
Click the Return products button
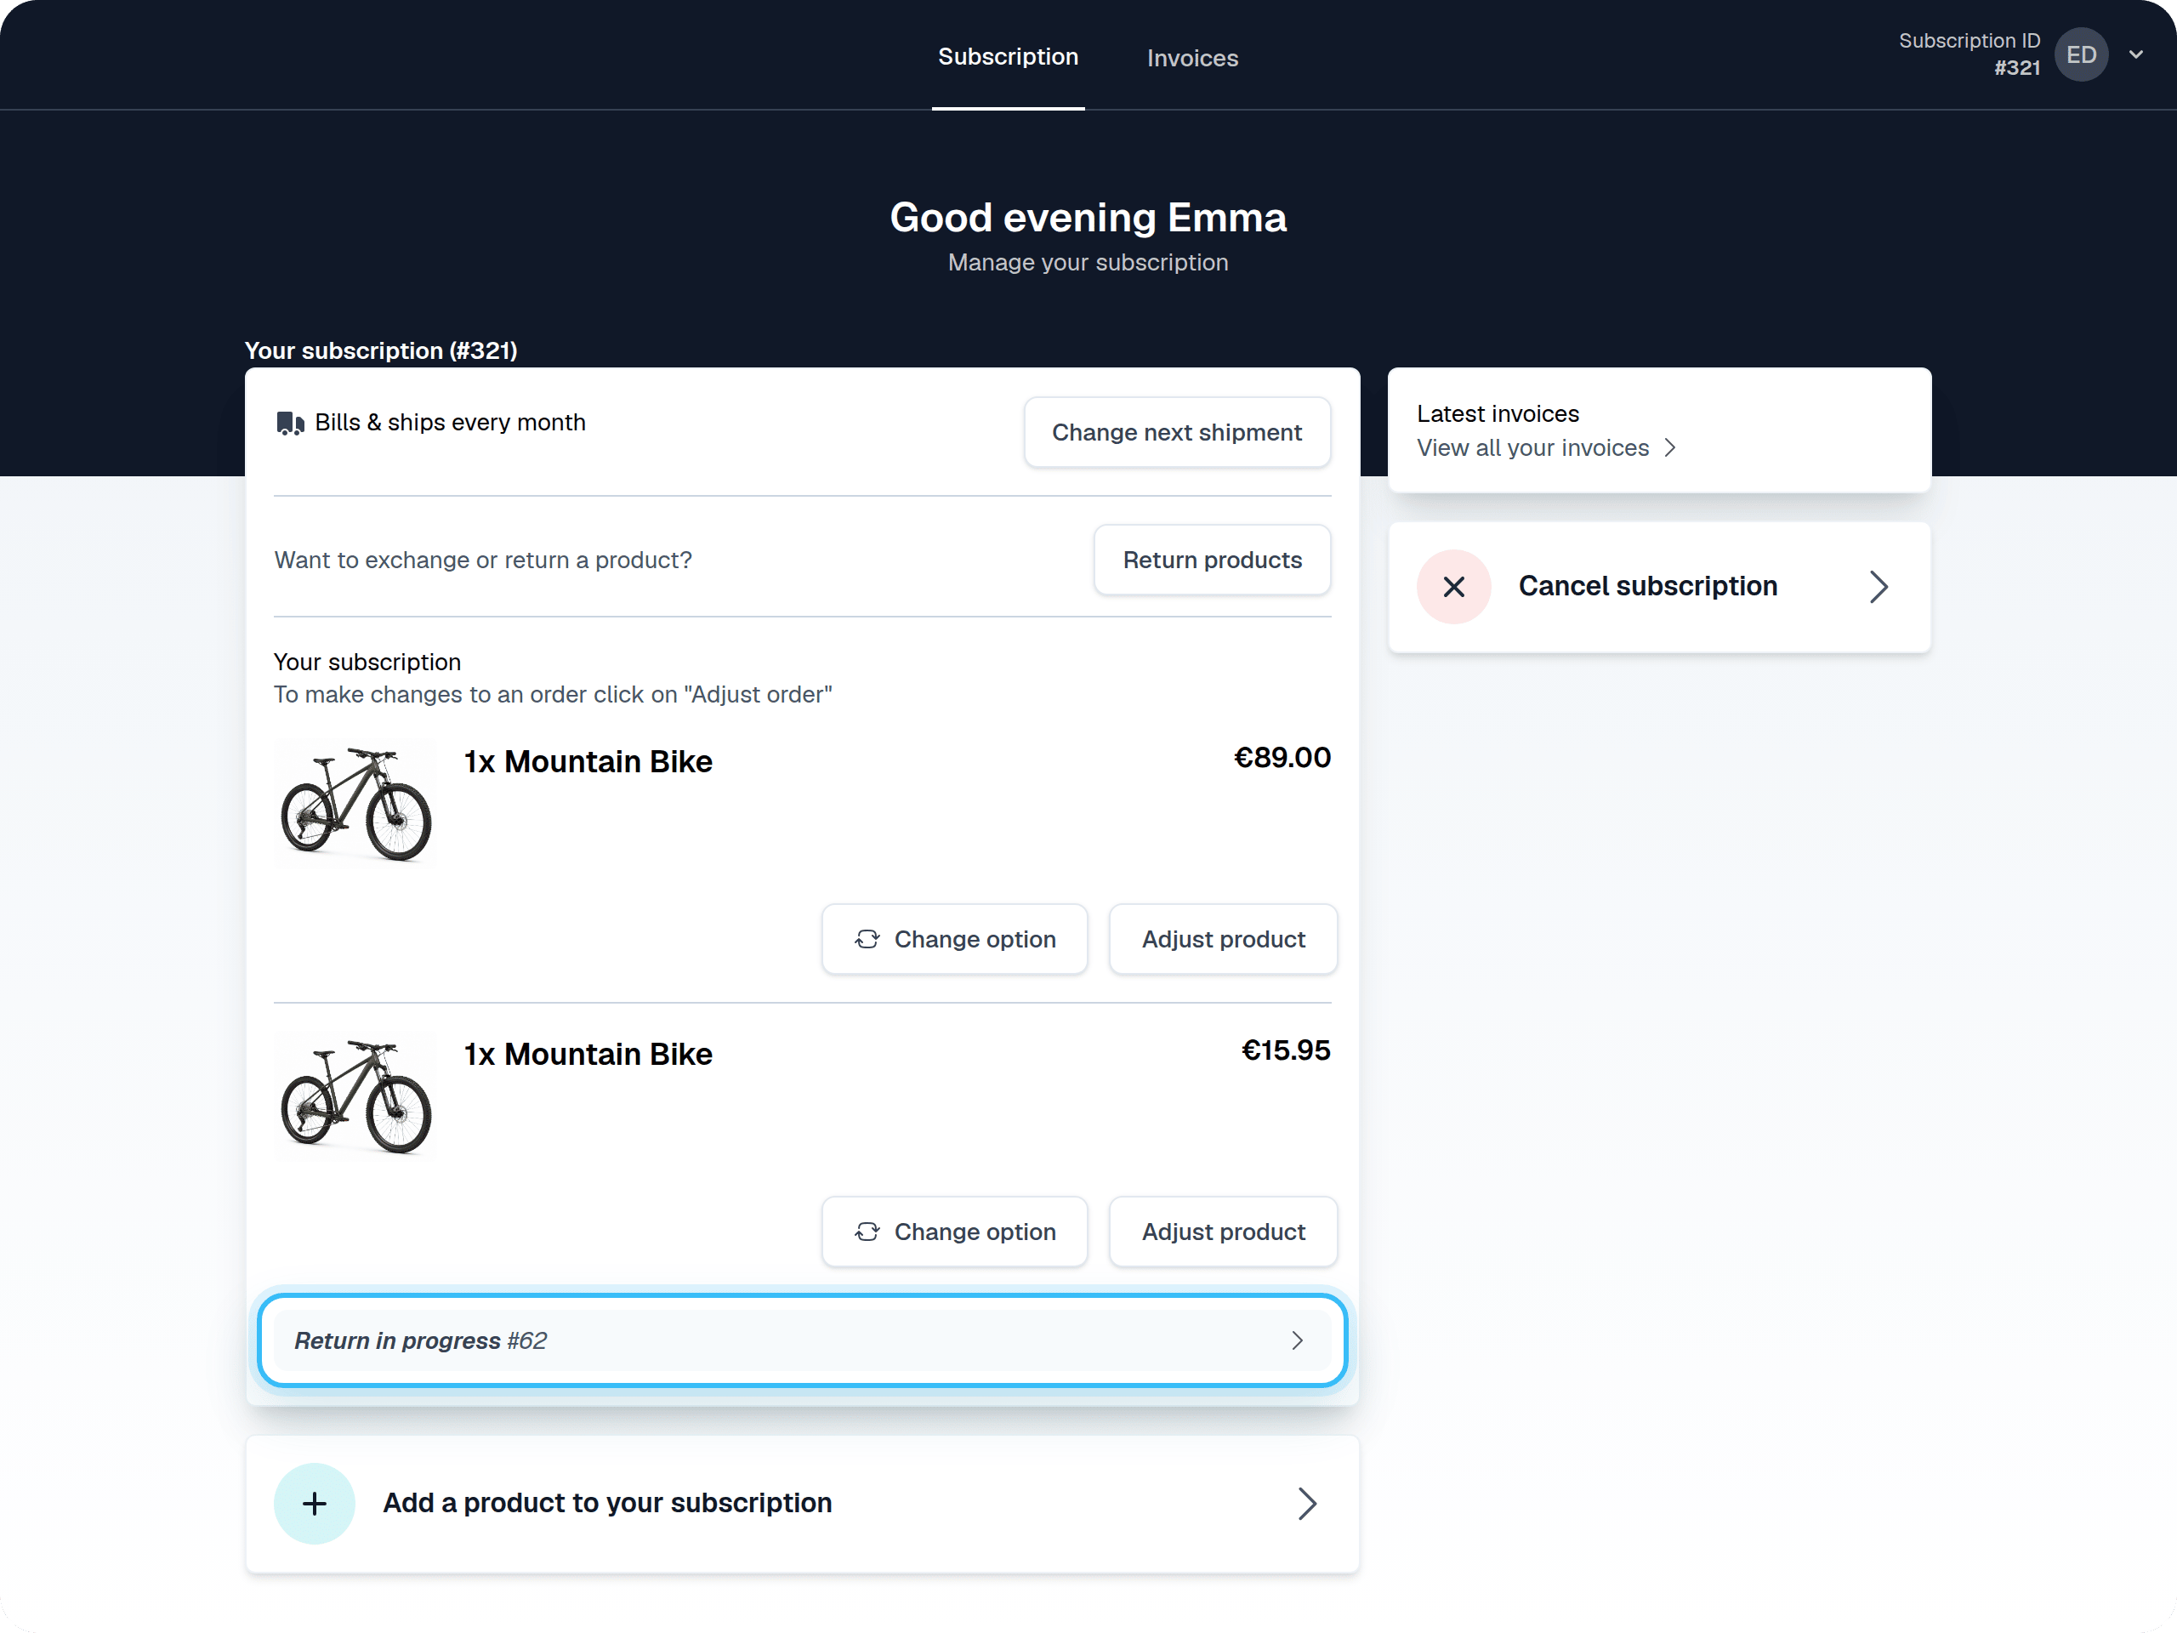1213,560
